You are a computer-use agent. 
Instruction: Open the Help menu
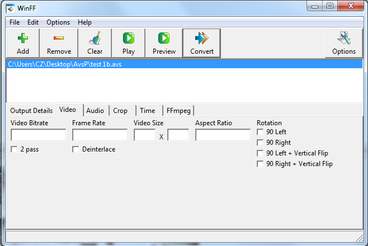84,22
